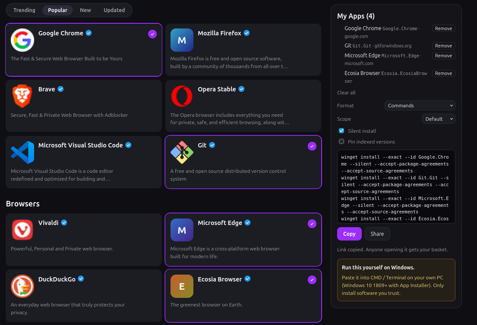
Task: Click the Visual Studio Code logo
Action: (22, 152)
